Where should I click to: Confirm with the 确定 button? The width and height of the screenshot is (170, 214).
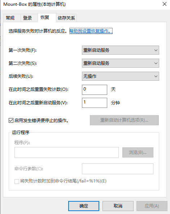[84, 206]
